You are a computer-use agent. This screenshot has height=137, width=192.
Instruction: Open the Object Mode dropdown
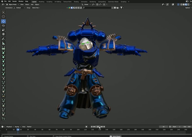12,5
